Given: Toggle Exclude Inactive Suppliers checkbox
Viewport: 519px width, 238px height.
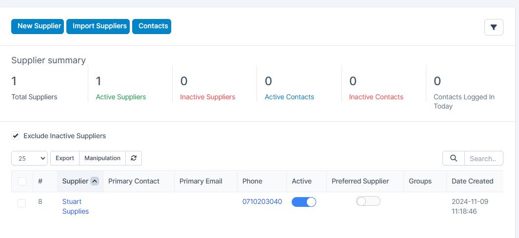Looking at the screenshot, I should point(16,136).
